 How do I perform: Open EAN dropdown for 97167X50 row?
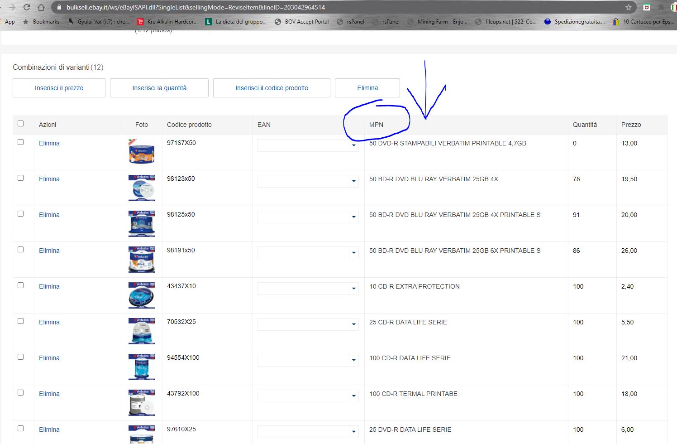[353, 145]
